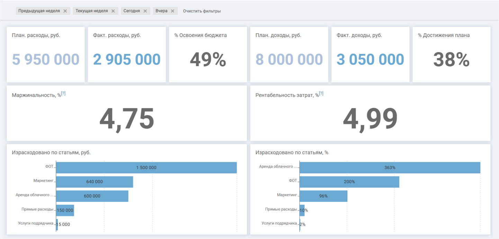Click the Факт. доходы 3 050 000 card
This screenshot has height=239, width=499.
[371, 55]
